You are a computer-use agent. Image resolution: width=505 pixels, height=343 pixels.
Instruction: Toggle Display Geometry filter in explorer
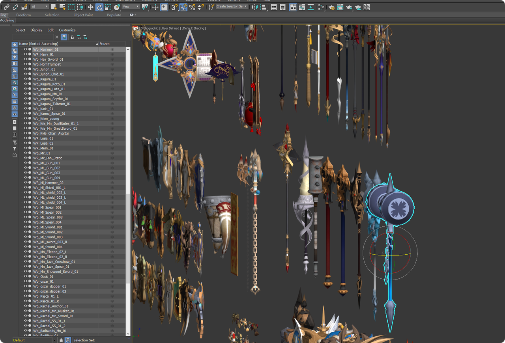(15, 45)
